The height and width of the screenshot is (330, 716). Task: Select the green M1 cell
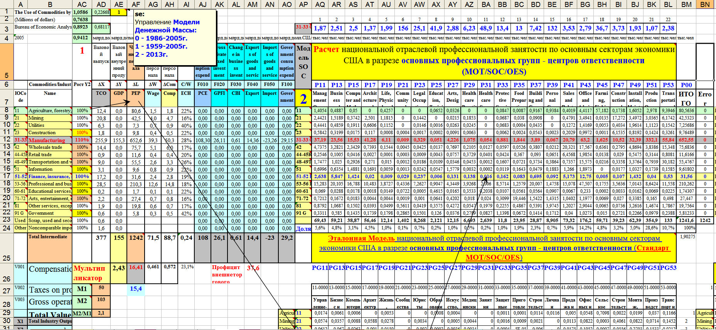[x=82, y=289]
